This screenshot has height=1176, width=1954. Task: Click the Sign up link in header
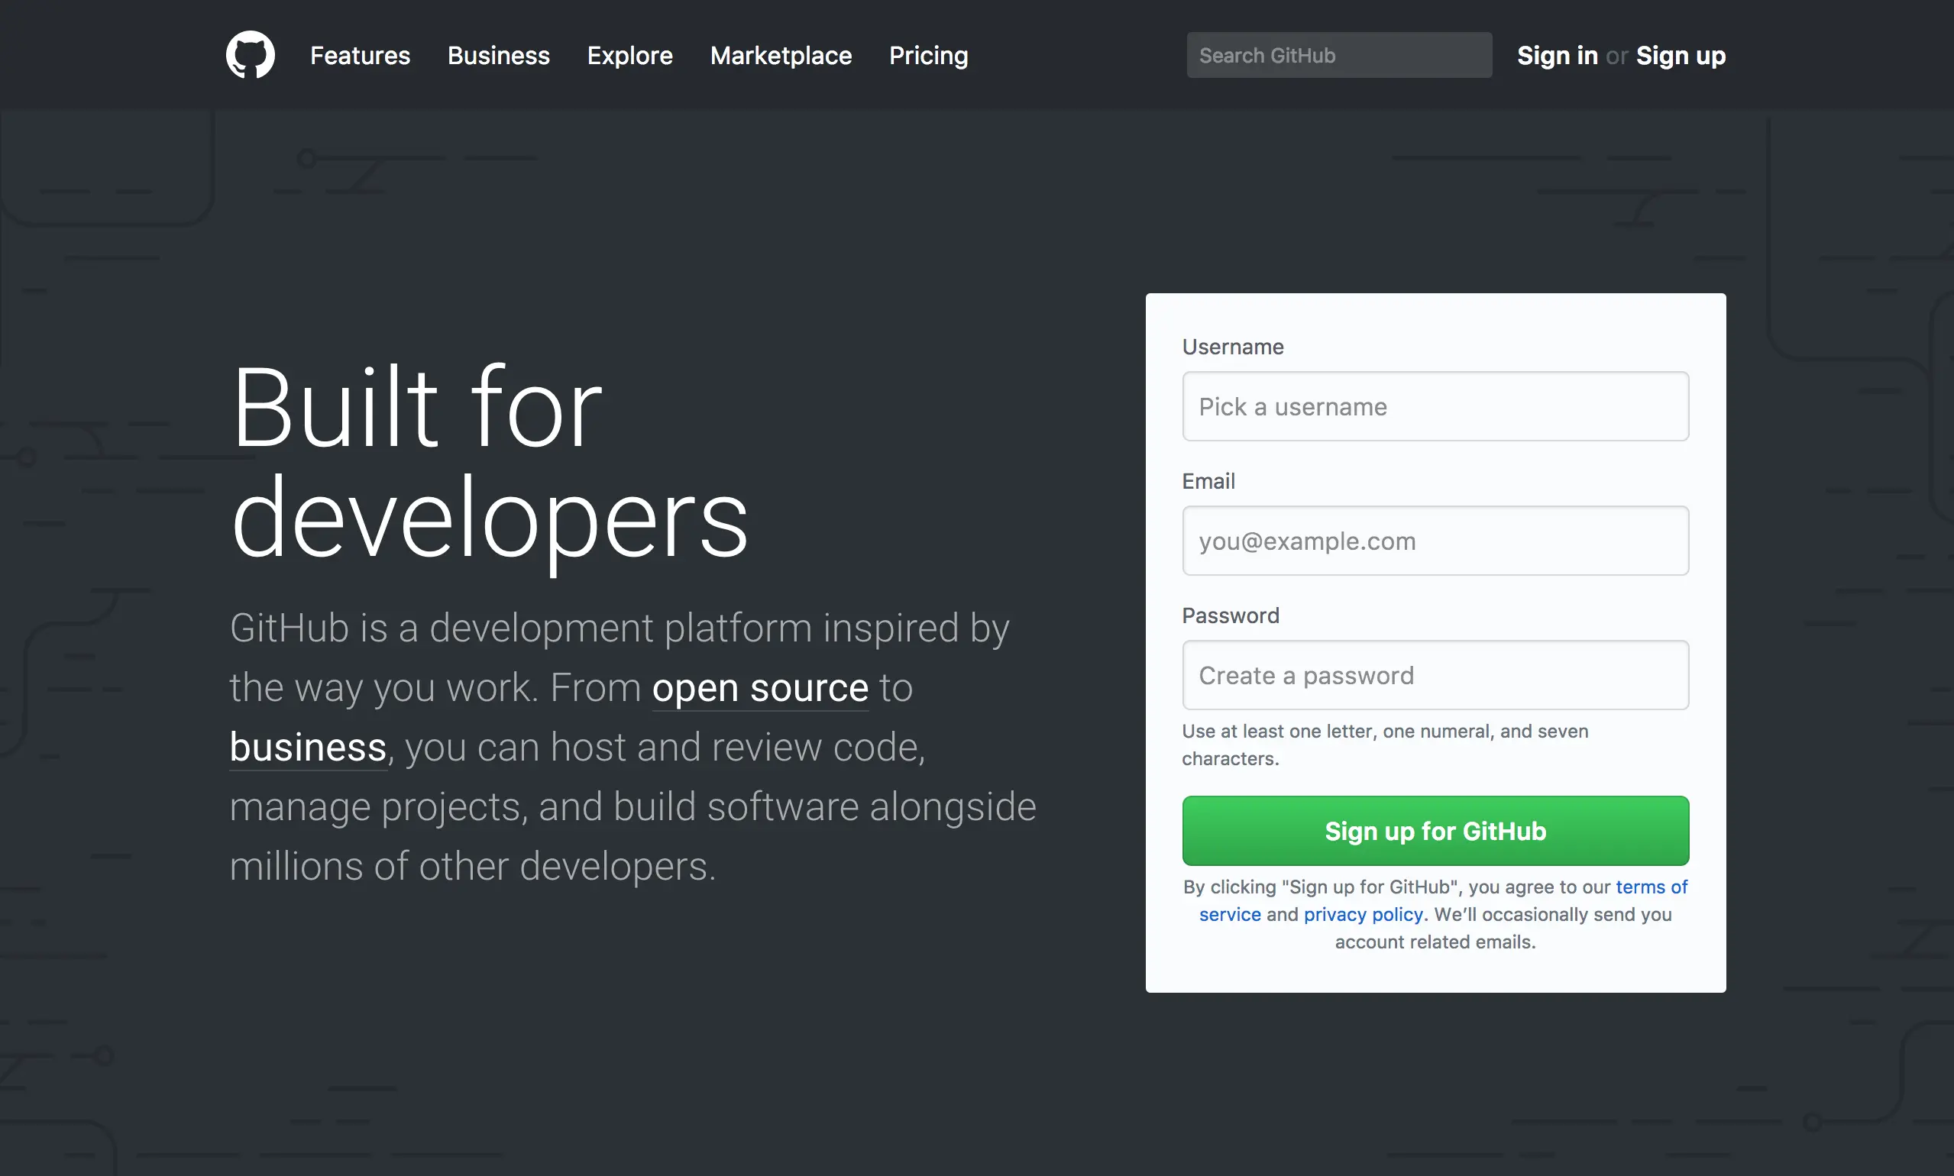click(x=1681, y=56)
